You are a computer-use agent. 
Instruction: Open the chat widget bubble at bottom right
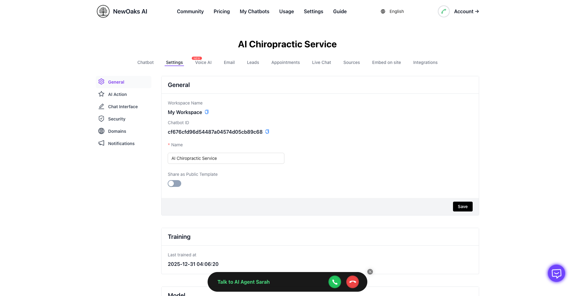pos(556,273)
